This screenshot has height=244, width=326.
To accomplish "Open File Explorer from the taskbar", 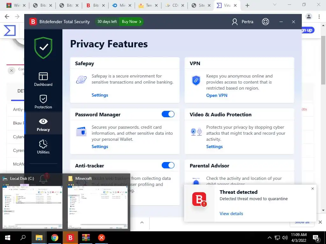I will [x=39, y=238].
